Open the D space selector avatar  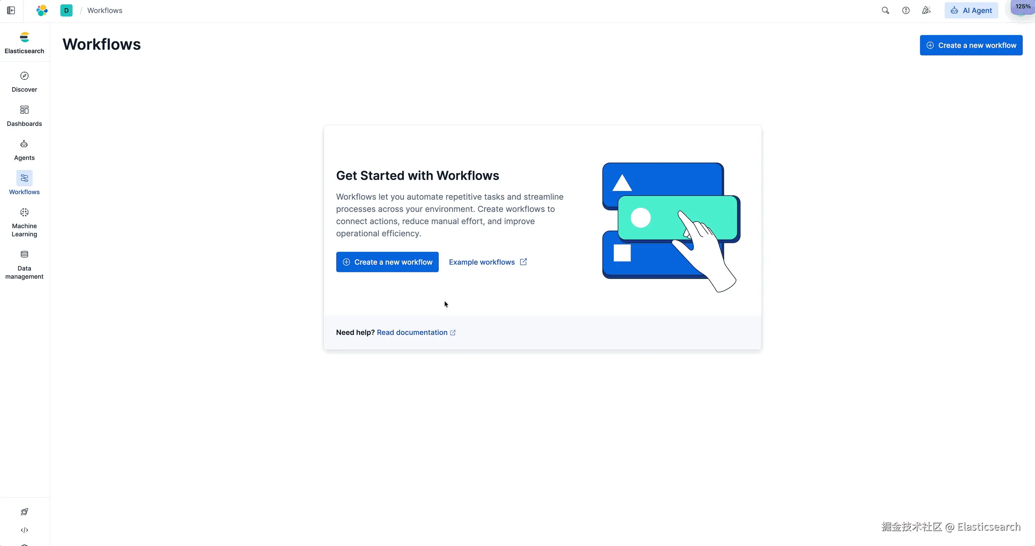click(x=66, y=11)
